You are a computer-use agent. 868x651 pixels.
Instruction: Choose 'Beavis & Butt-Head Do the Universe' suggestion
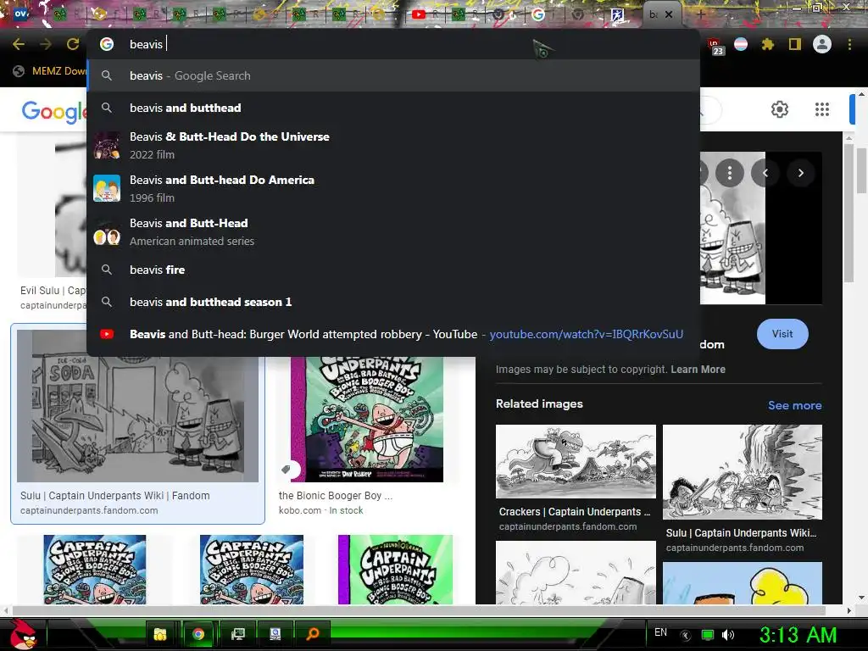[x=393, y=145]
